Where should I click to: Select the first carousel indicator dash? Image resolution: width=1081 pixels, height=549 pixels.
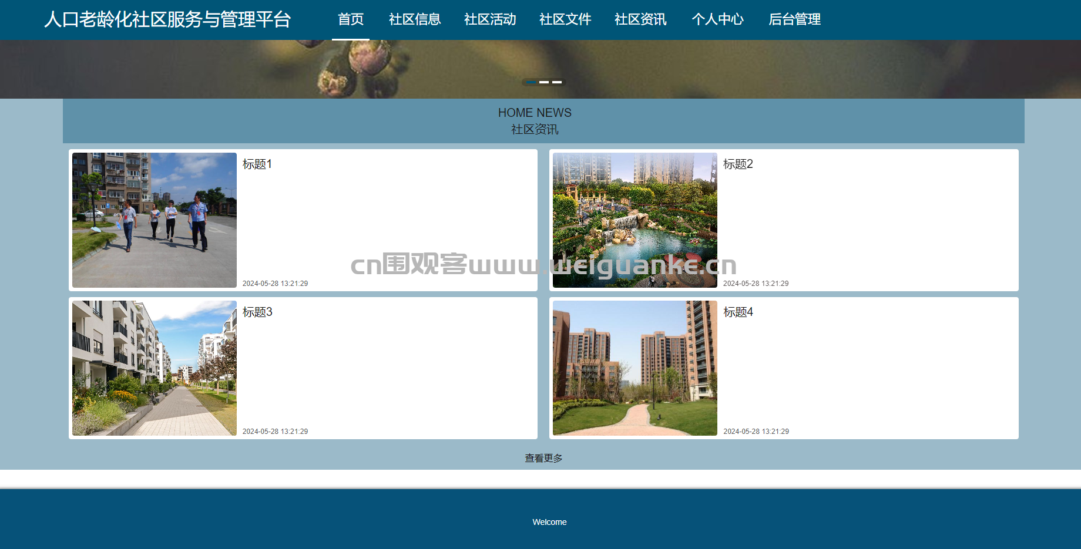[x=531, y=82]
